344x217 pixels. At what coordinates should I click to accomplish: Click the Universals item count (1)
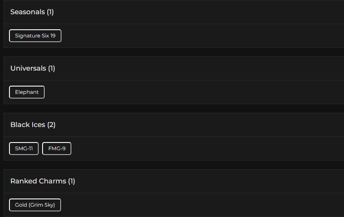pyautogui.click(x=52, y=68)
